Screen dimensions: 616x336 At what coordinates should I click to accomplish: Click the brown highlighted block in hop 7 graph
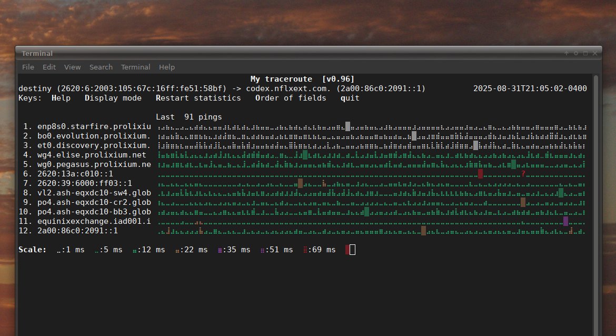tap(301, 183)
